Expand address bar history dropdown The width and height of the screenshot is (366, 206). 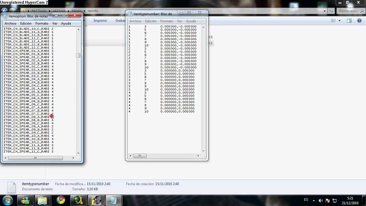(x=325, y=11)
